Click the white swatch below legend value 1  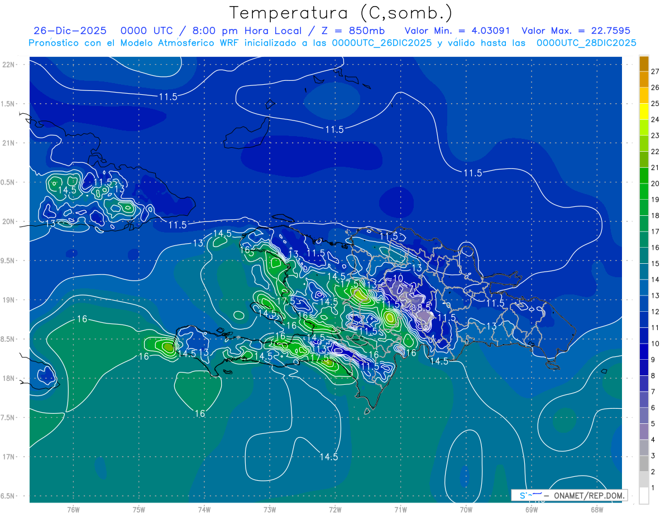click(x=644, y=496)
